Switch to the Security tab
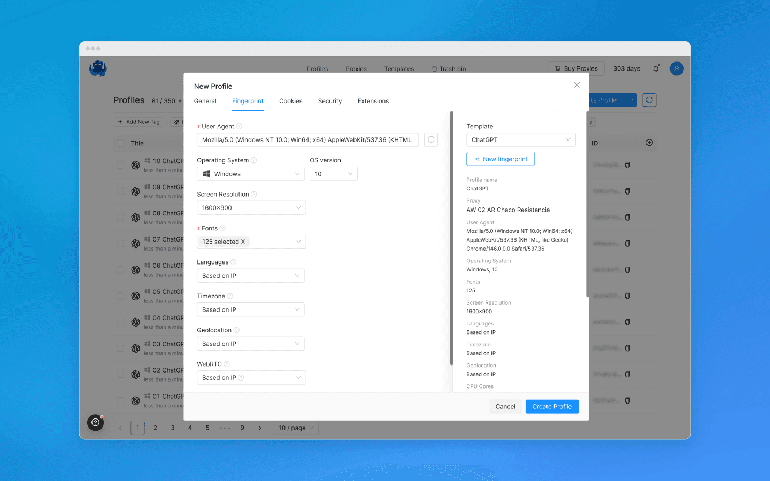The image size is (770, 481). point(330,101)
